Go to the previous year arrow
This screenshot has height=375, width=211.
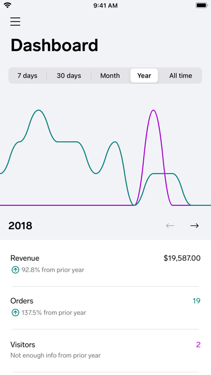[x=170, y=226]
